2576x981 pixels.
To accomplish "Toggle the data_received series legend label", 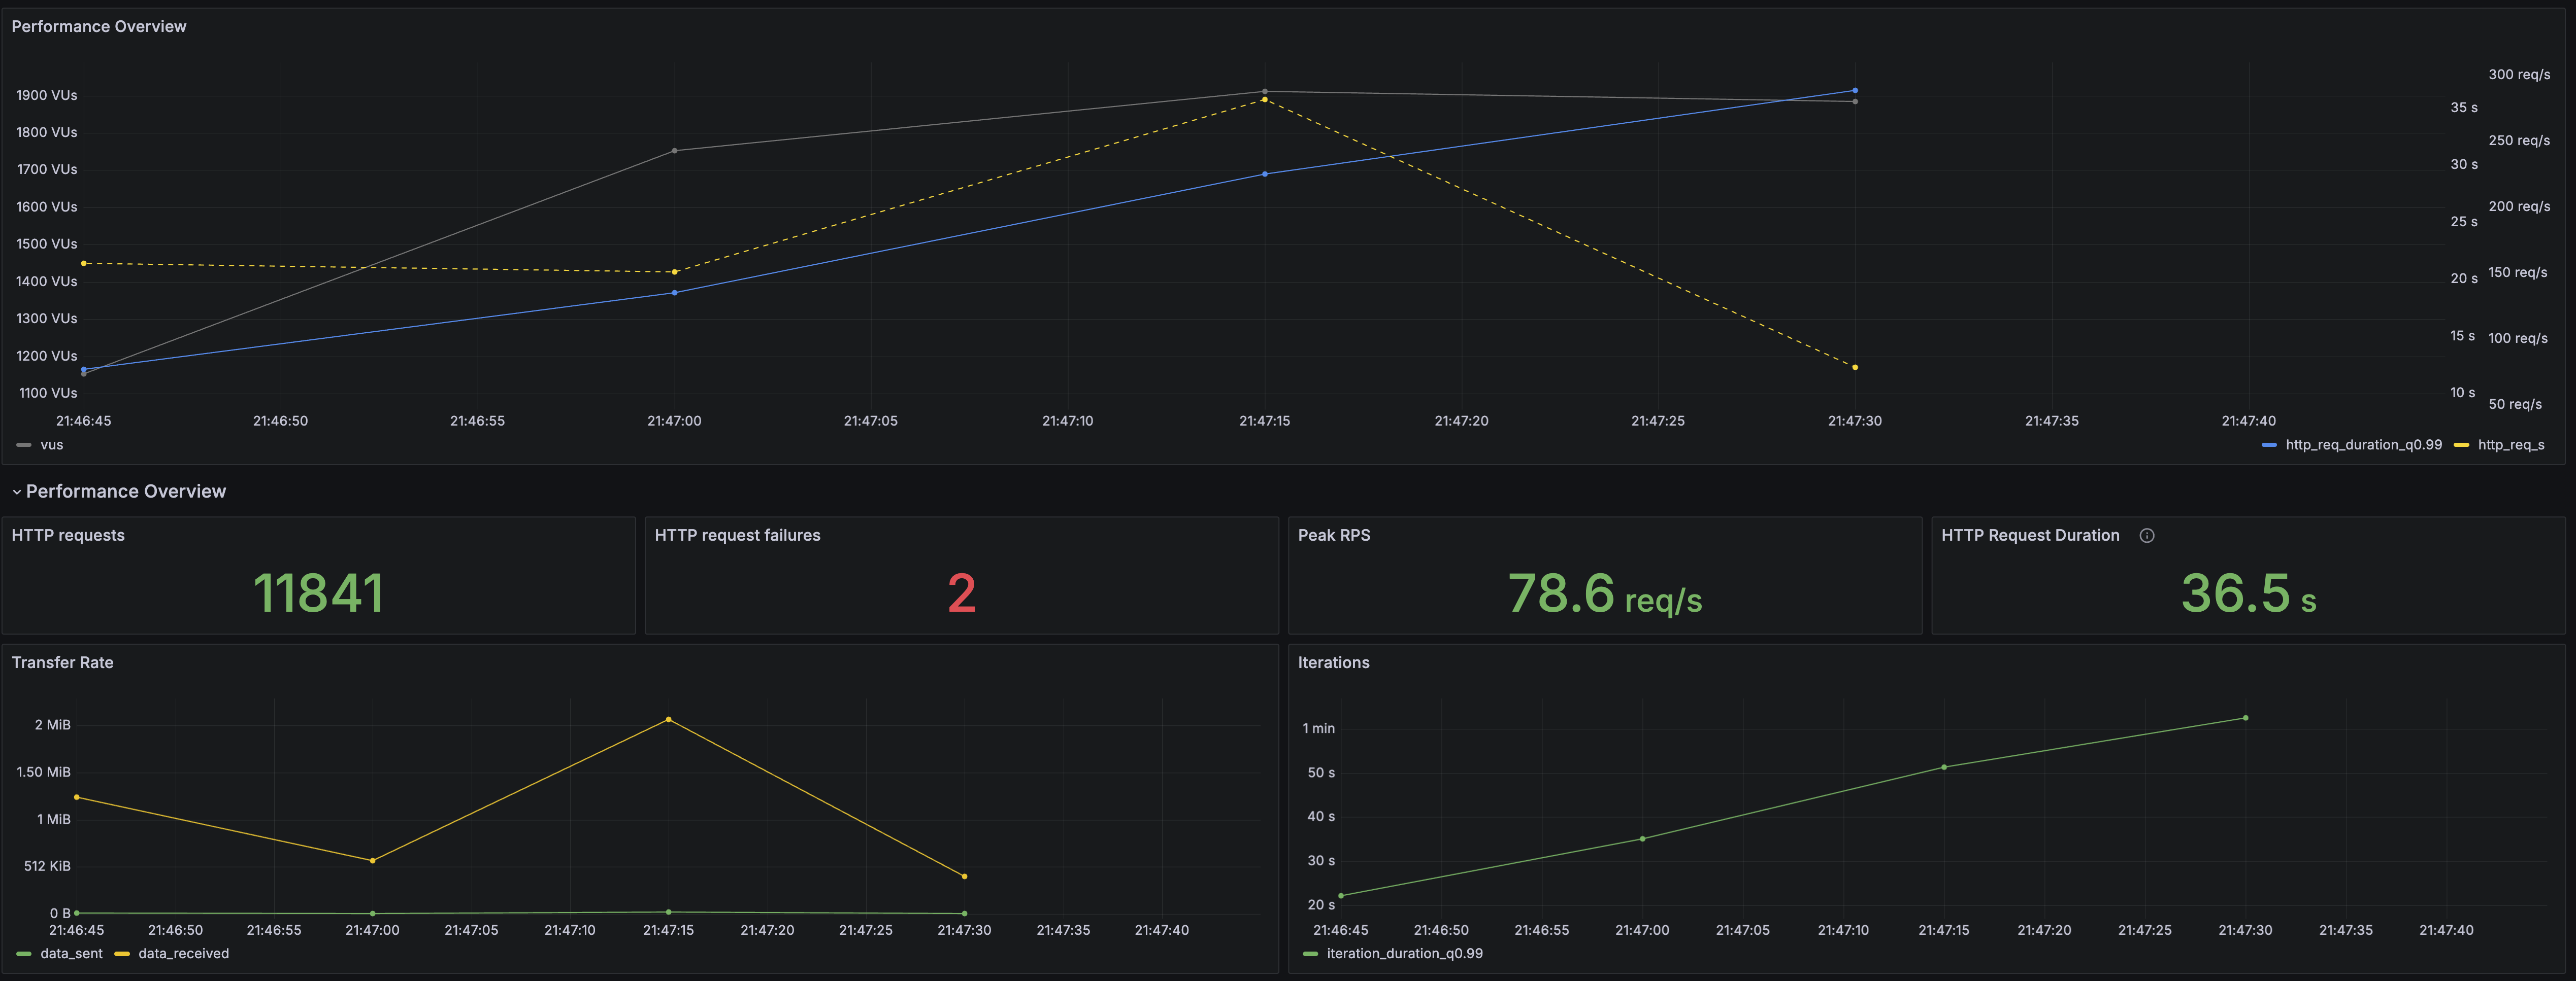I will pyautogui.click(x=183, y=954).
